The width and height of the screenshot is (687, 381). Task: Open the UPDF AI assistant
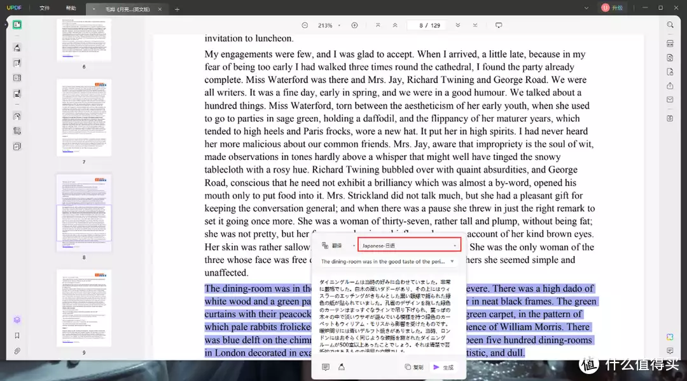coord(670,337)
